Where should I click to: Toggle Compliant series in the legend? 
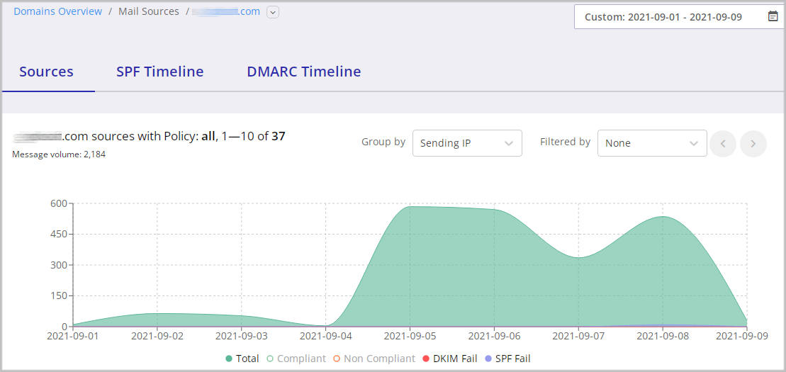point(296,359)
